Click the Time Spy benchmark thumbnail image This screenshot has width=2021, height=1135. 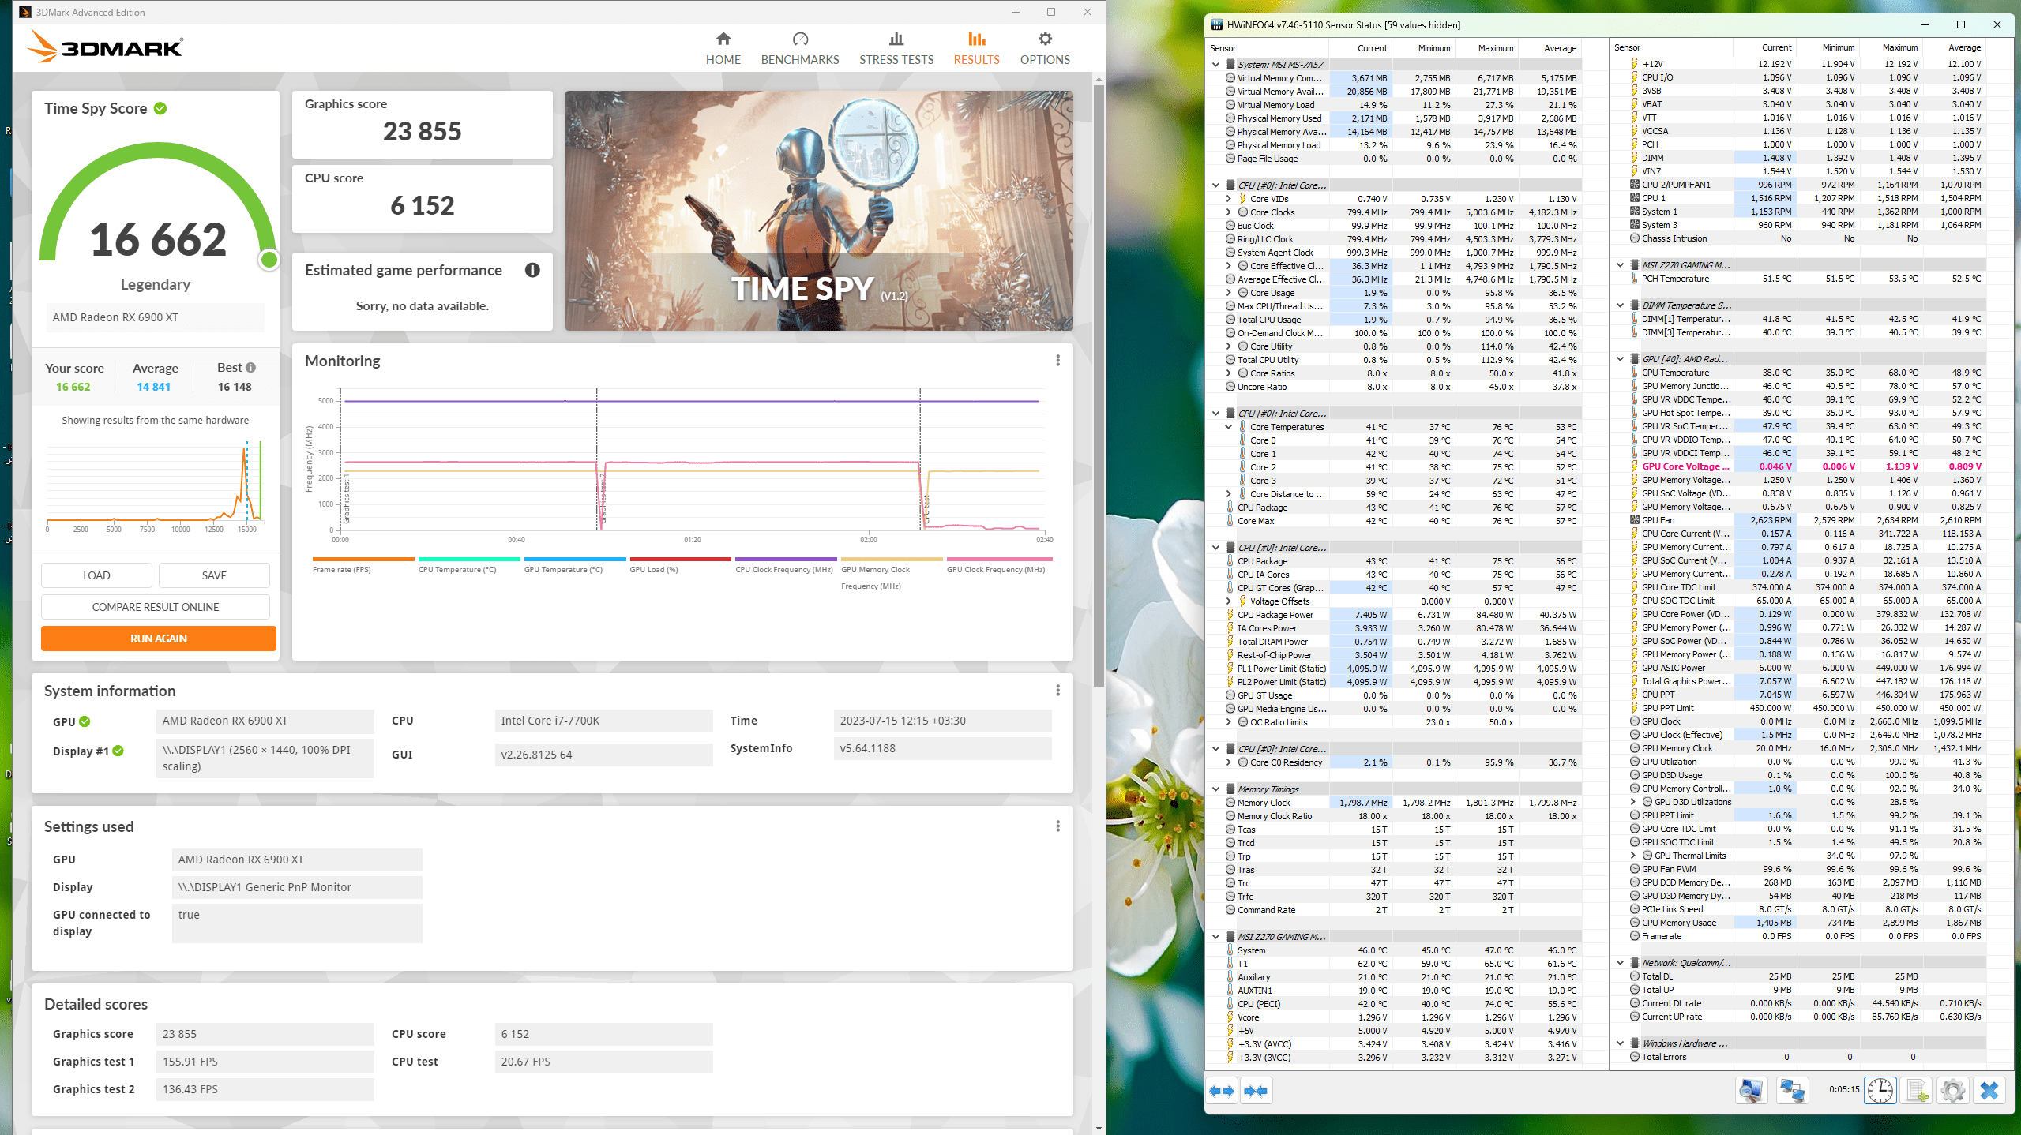click(x=819, y=211)
